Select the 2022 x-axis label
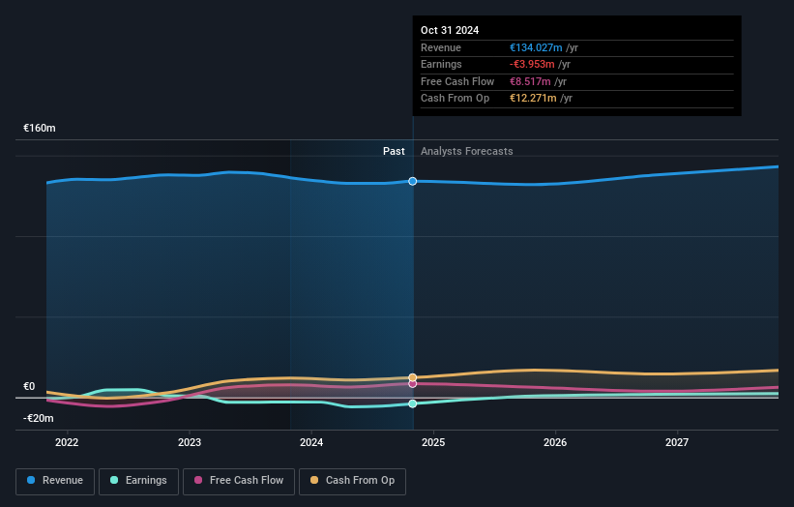Viewport: 794px width, 507px height. coord(67,442)
